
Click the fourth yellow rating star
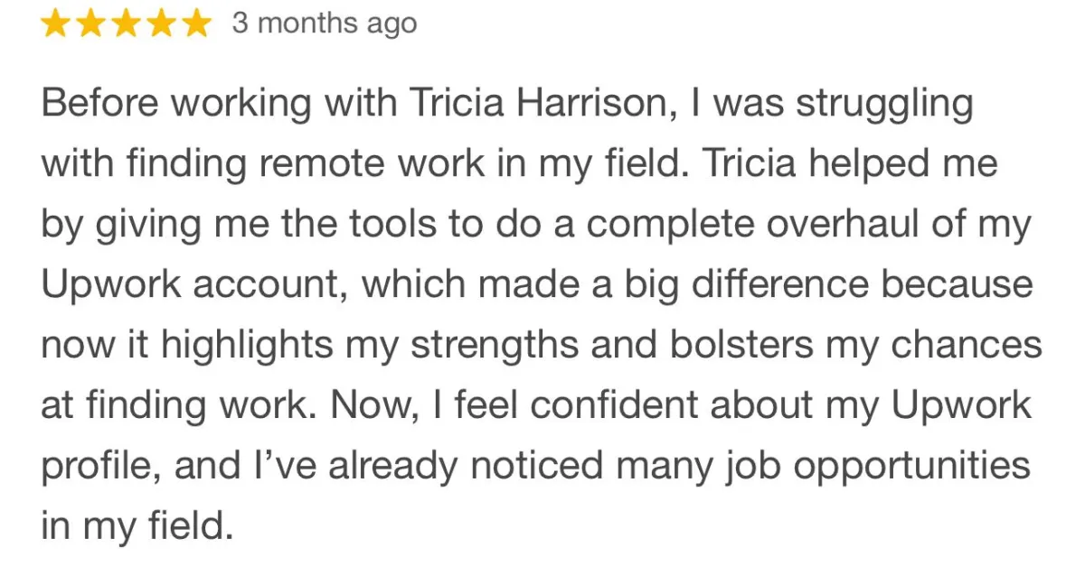(159, 23)
